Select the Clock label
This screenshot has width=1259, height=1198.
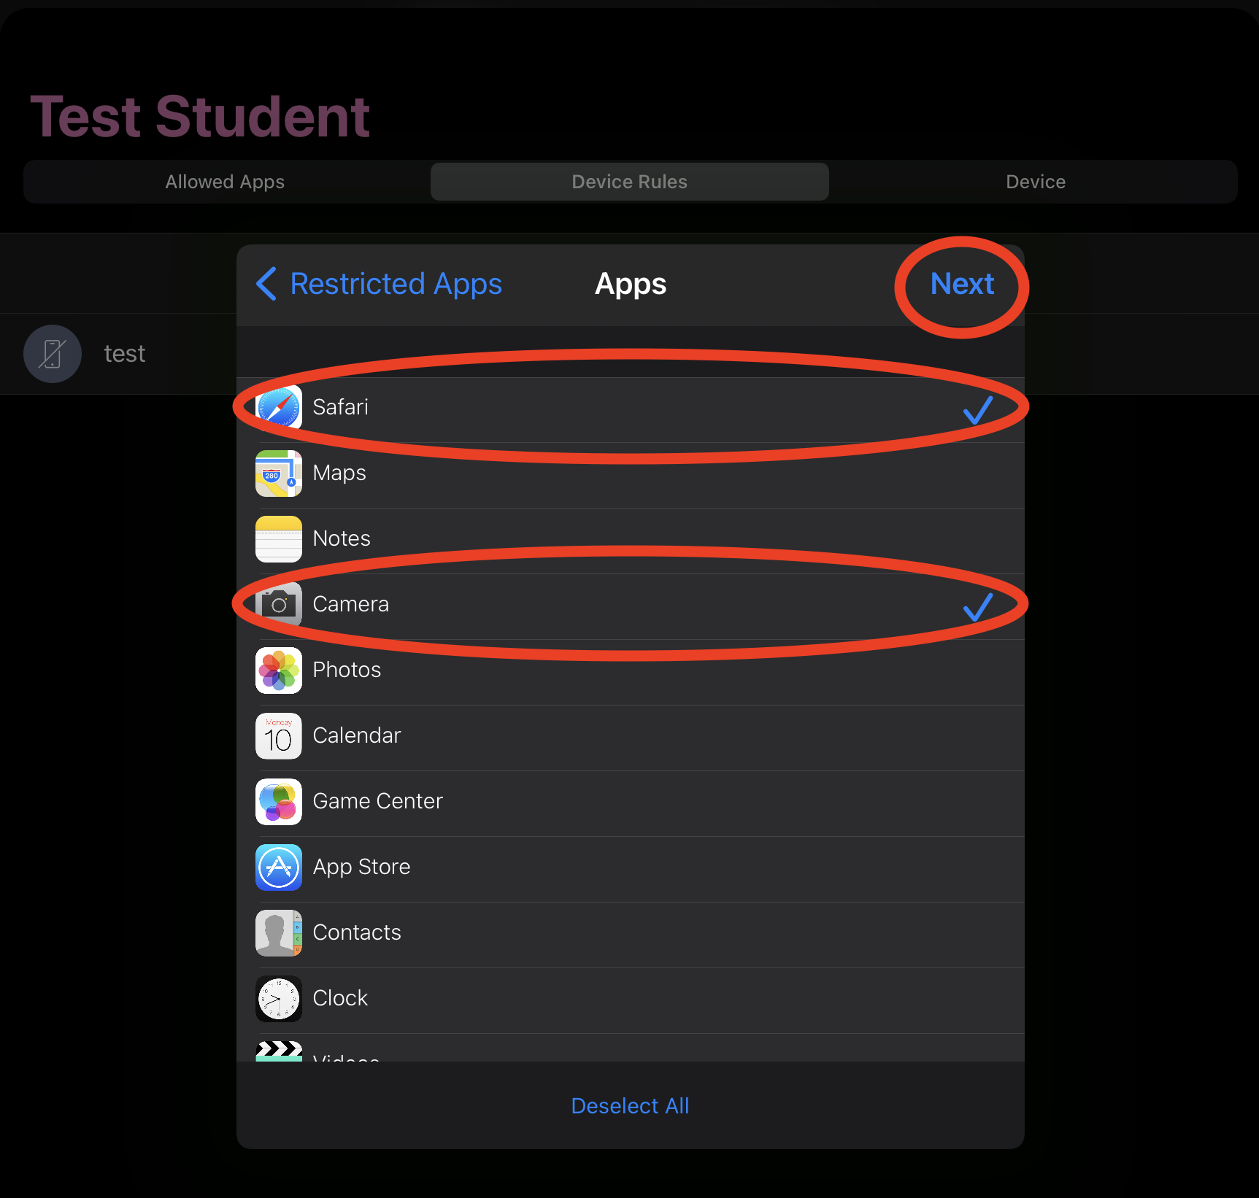pos(340,998)
